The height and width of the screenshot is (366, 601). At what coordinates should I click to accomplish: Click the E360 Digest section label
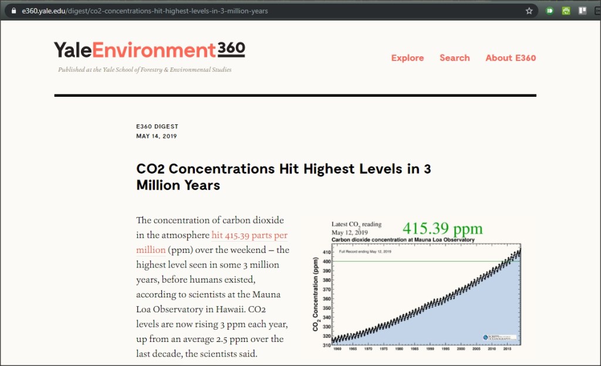[157, 126]
